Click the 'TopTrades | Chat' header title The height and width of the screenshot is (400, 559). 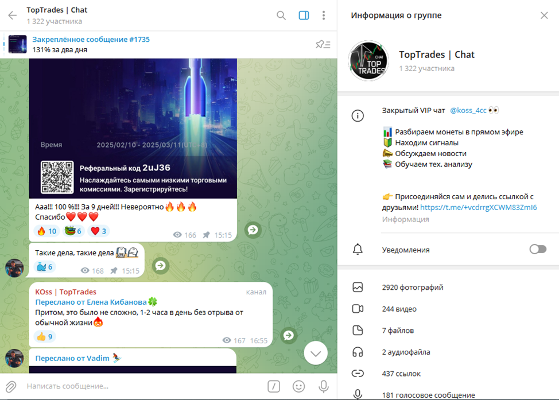tap(57, 10)
